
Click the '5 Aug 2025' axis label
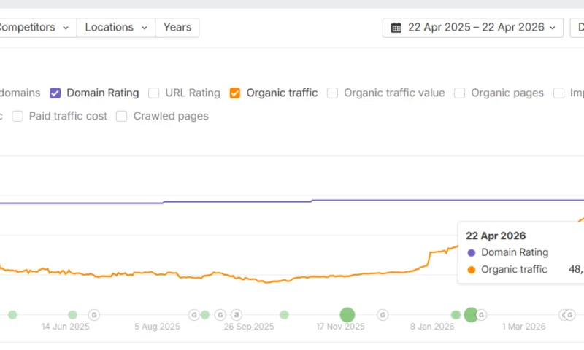[157, 327]
